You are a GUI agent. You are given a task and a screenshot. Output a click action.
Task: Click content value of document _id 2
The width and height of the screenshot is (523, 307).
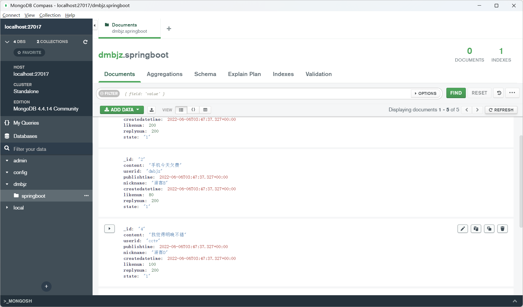(165, 165)
